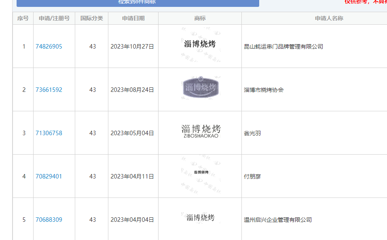Open registration number 70688309 link

[x=49, y=219]
